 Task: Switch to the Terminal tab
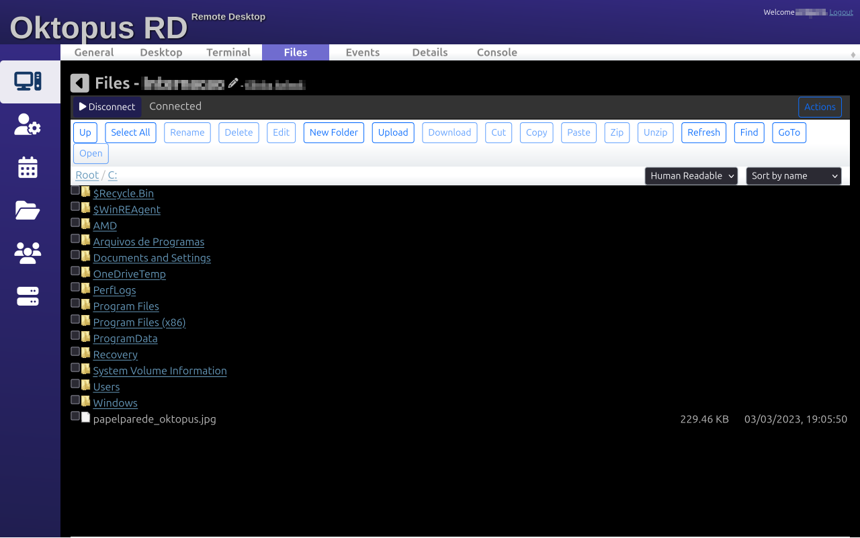pyautogui.click(x=228, y=52)
